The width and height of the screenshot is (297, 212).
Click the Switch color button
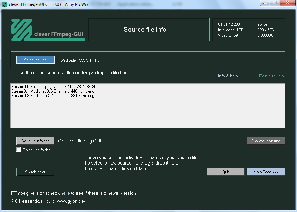(x=35, y=172)
